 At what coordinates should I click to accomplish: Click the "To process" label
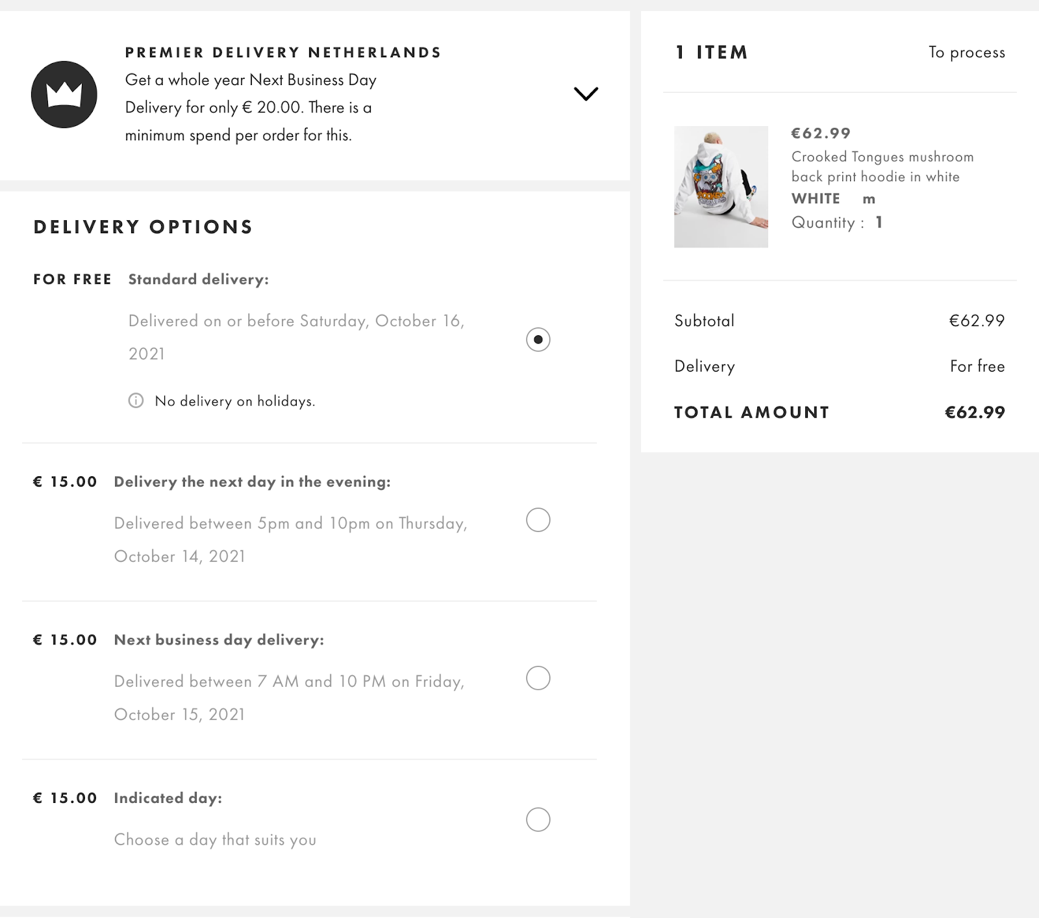[x=966, y=53]
